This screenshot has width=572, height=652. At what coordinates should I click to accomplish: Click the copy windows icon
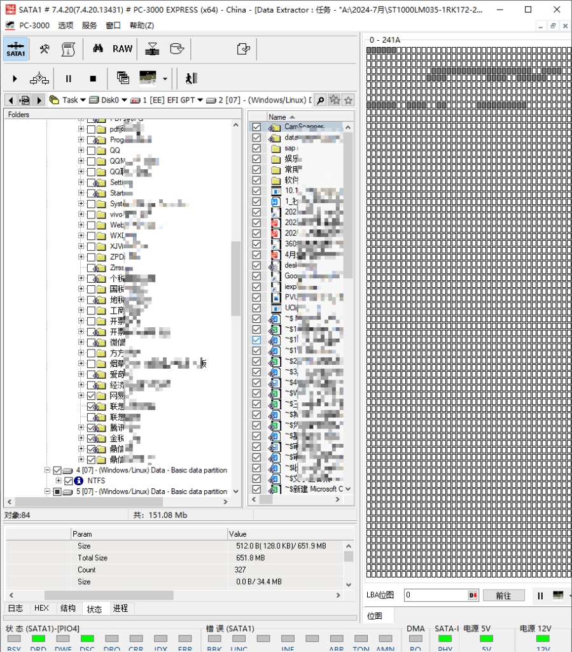click(x=123, y=78)
